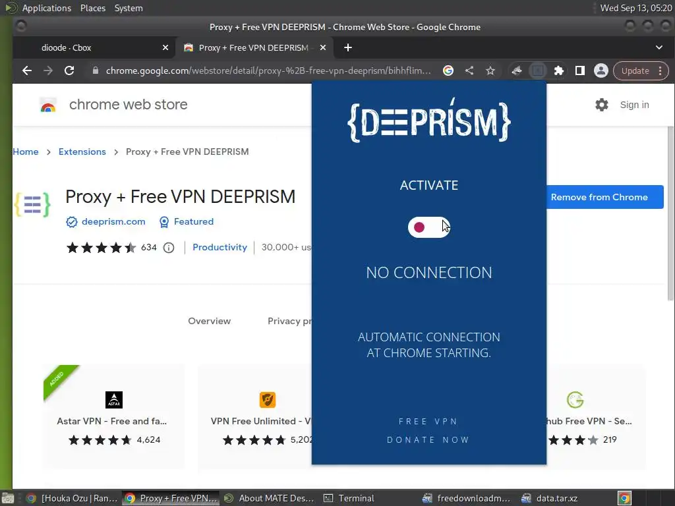
Task: Click DEEPRISM extension icon beside the title
Action: (x=33, y=204)
